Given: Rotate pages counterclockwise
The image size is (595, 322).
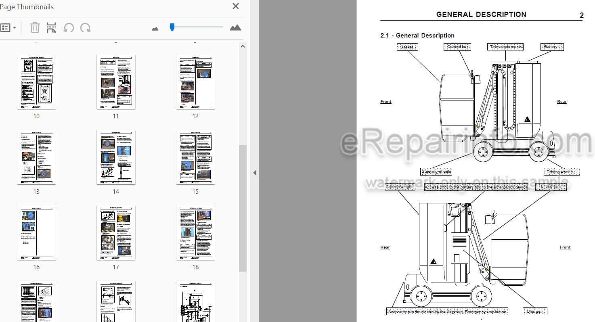Looking at the screenshot, I should point(69,28).
